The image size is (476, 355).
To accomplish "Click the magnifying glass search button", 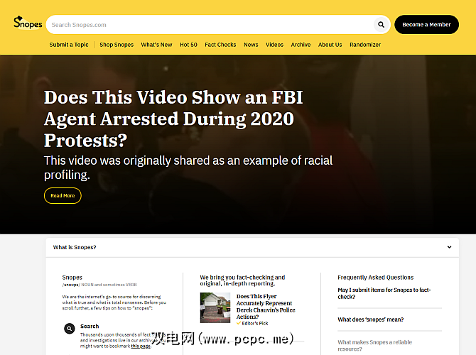I will pyautogui.click(x=381, y=25).
